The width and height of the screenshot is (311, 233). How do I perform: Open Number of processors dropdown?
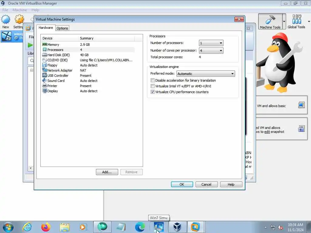coord(211,43)
